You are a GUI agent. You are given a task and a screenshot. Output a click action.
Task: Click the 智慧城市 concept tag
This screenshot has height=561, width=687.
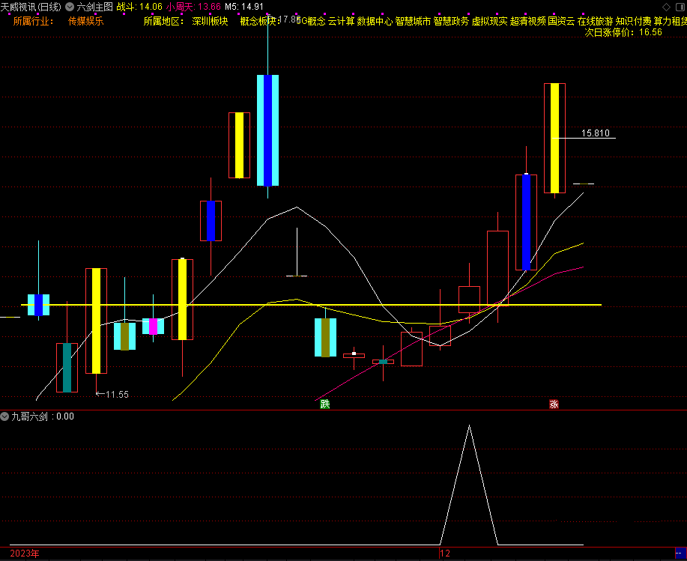(413, 21)
